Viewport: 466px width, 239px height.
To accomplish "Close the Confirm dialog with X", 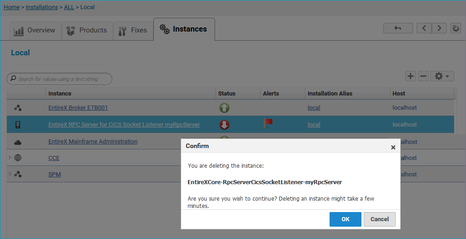I will click(393, 147).
